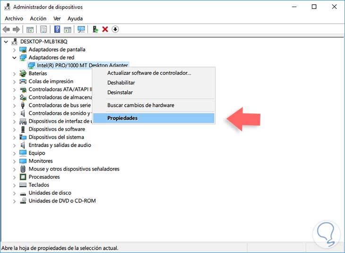345x253 pixels.
Task: Click the Back arrow toolbar icon
Action: pyautogui.click(x=7, y=29)
